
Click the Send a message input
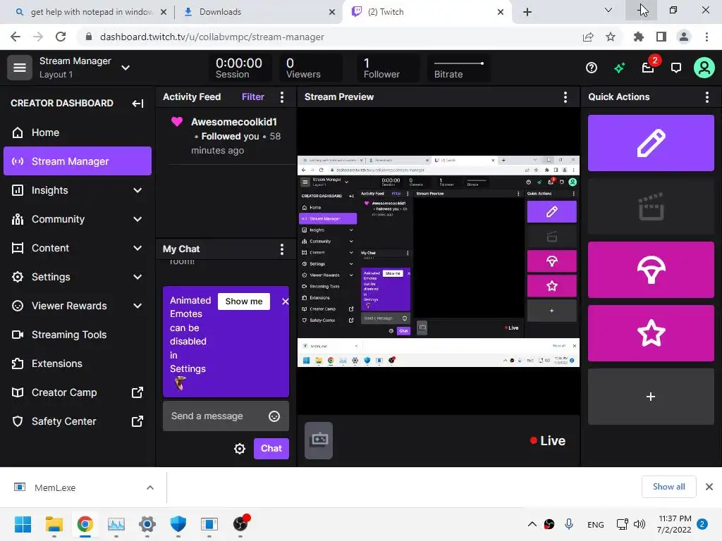tap(226, 416)
